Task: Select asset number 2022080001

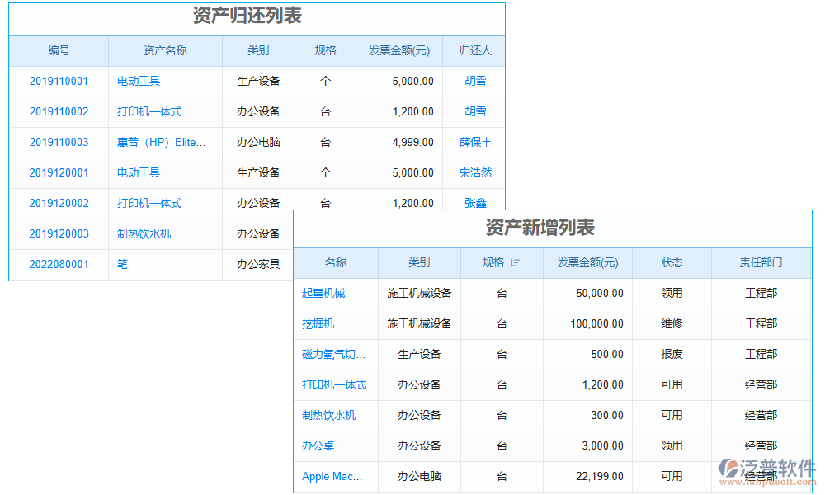Action: [x=59, y=265]
